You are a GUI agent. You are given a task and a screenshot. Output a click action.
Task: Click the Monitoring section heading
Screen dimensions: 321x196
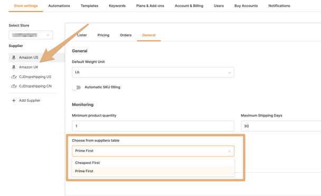(x=82, y=105)
